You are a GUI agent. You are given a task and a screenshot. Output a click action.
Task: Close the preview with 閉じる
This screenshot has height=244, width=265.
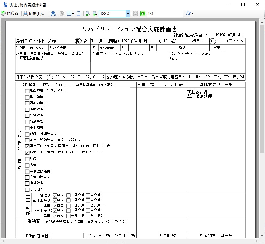(10, 14)
